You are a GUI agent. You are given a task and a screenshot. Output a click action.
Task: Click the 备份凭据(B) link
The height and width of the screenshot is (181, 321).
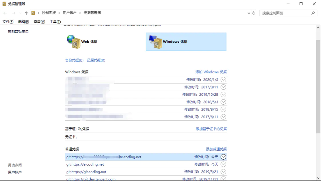[x=74, y=60]
